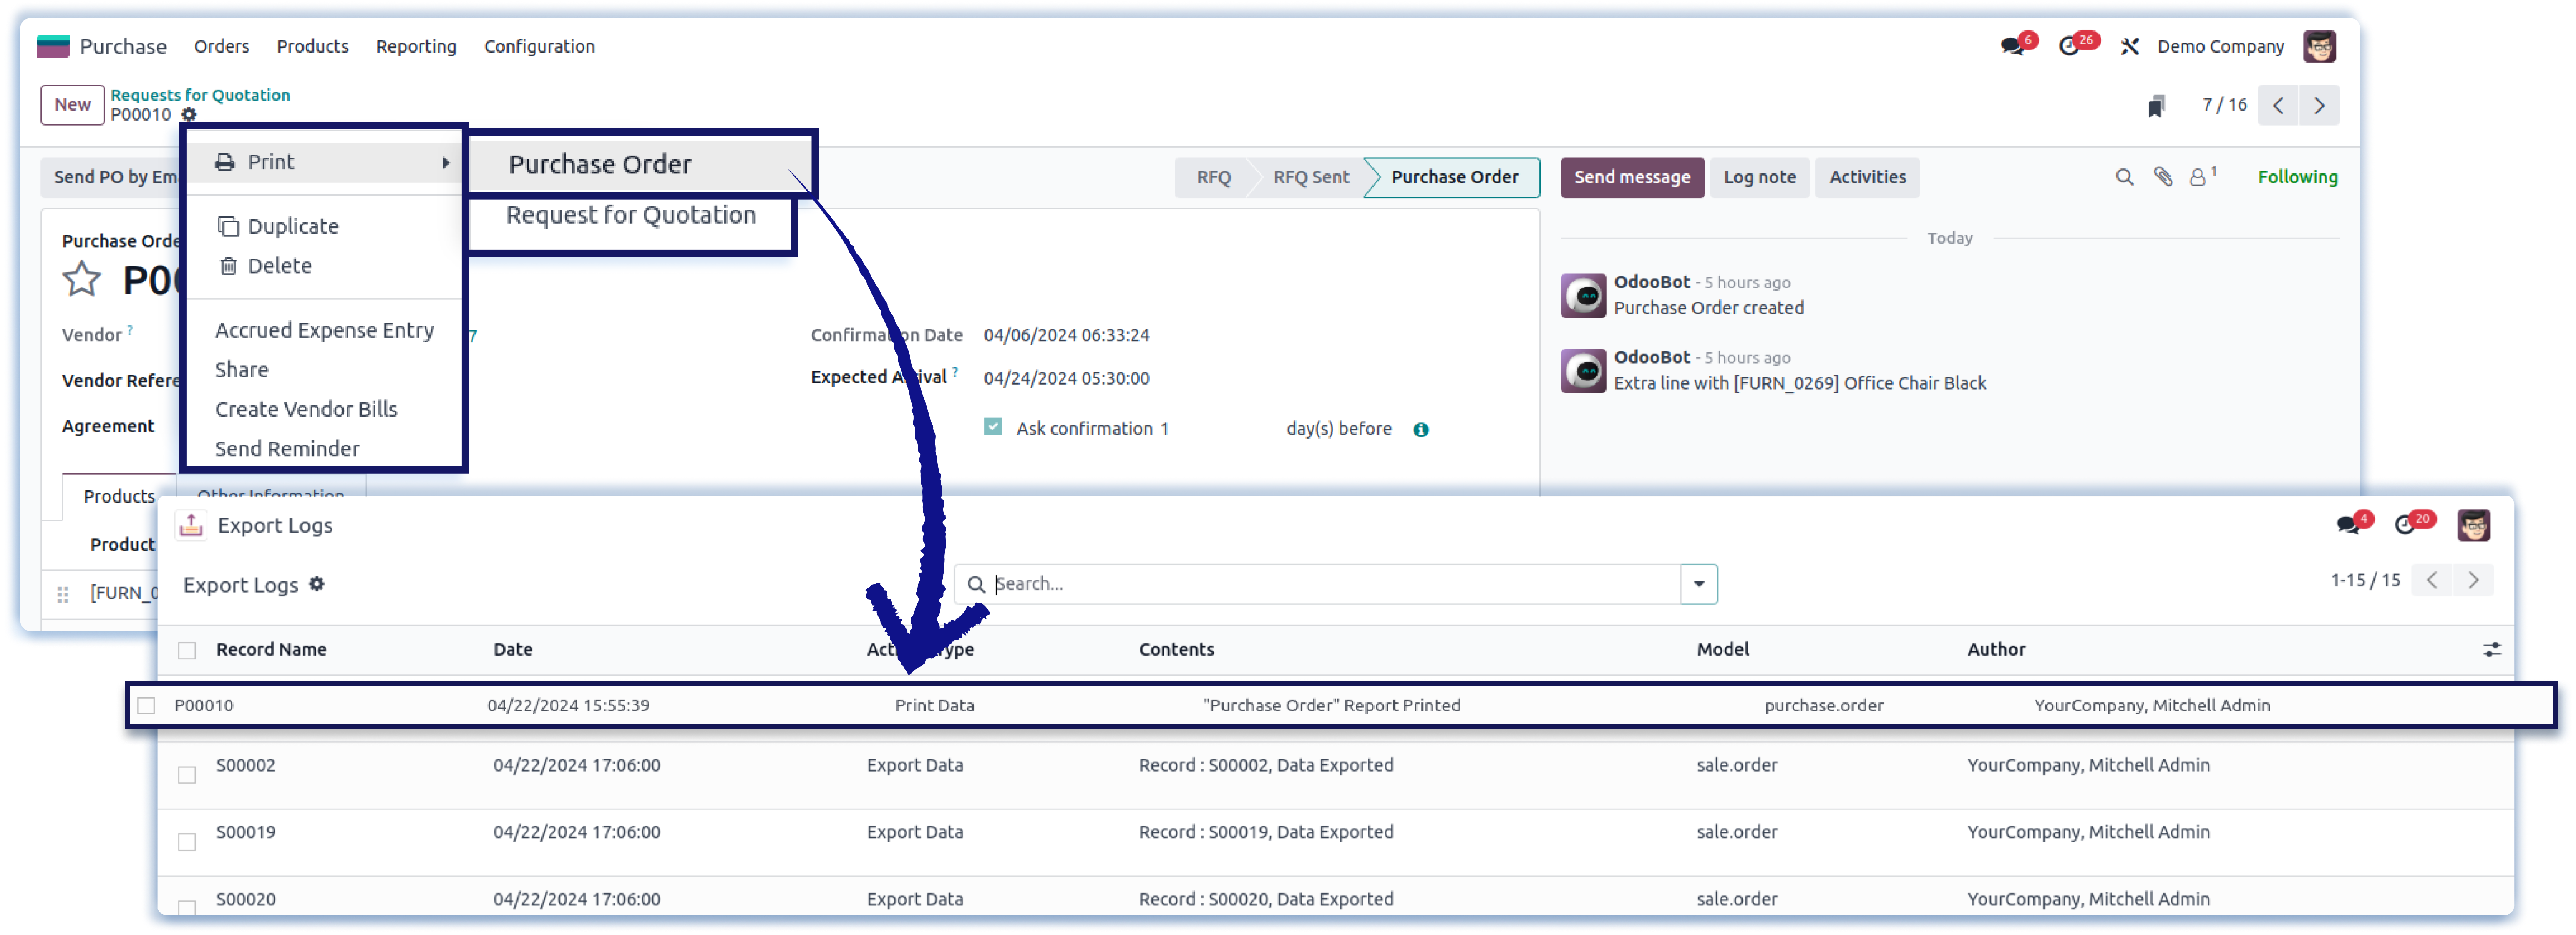Open messages icon in Export Logs window
Screen dimensions: 2576x935
[x=2347, y=525]
